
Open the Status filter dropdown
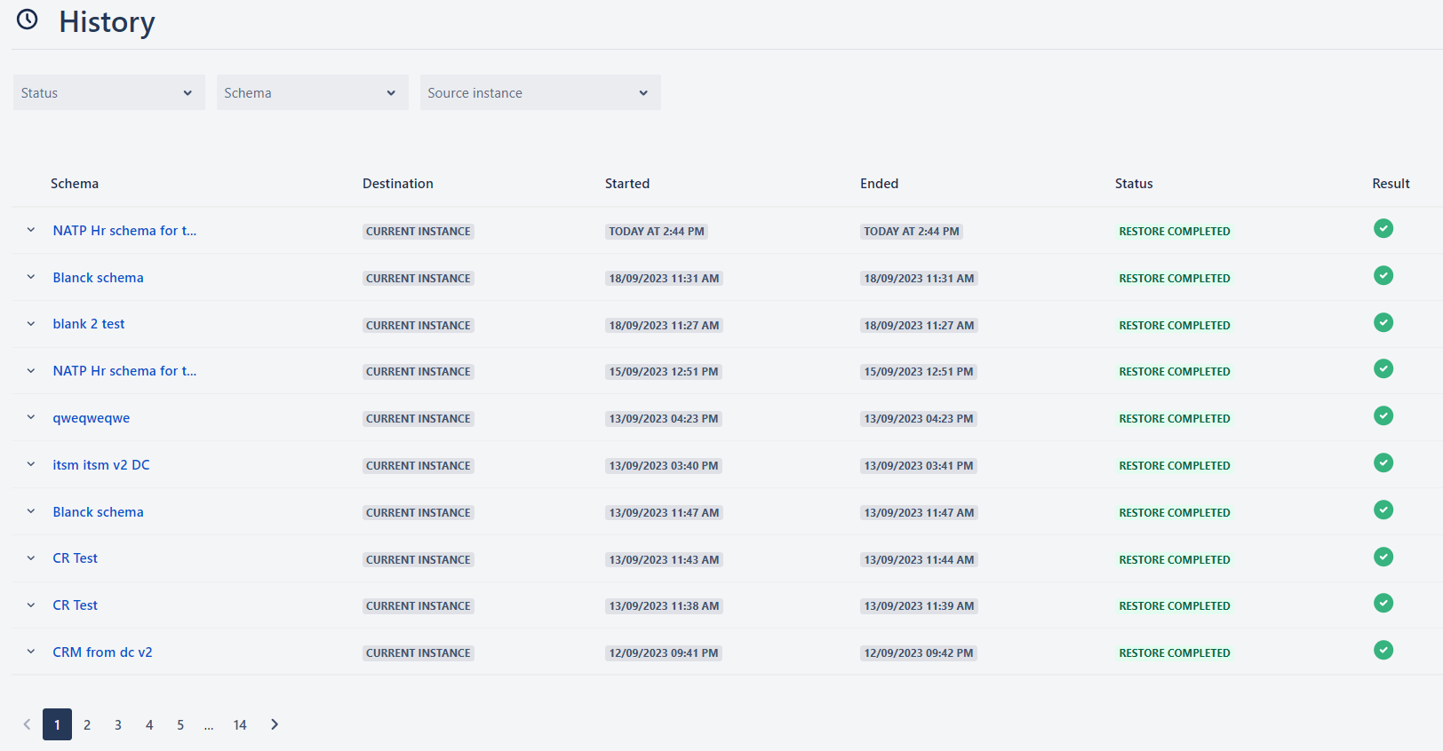pos(109,92)
